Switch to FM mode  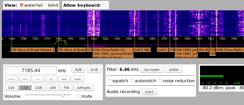66,87
